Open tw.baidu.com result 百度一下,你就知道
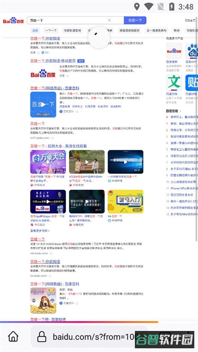Screen dimensions: 198x352 45,262
